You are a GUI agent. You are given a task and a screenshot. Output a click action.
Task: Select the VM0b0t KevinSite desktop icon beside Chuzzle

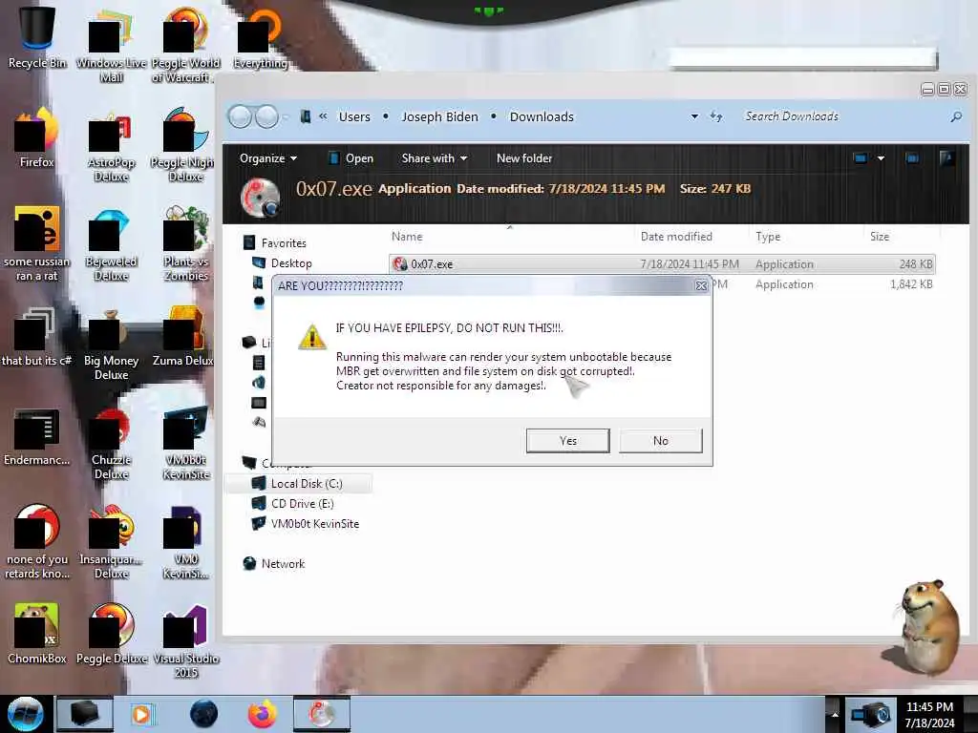point(185,443)
